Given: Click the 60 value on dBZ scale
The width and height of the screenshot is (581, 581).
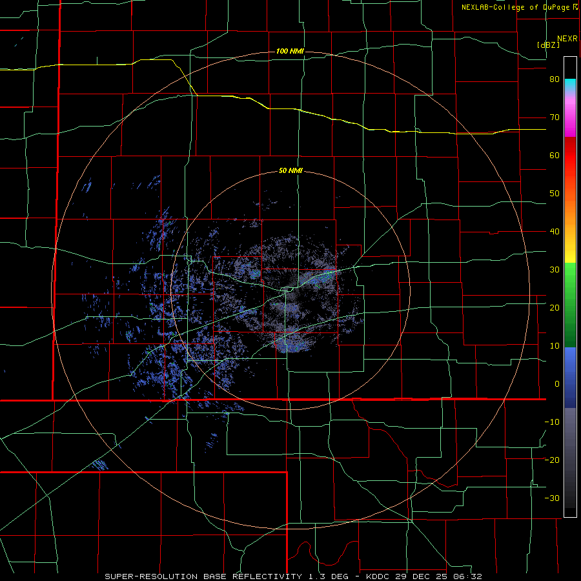Looking at the screenshot, I should 555,155.
